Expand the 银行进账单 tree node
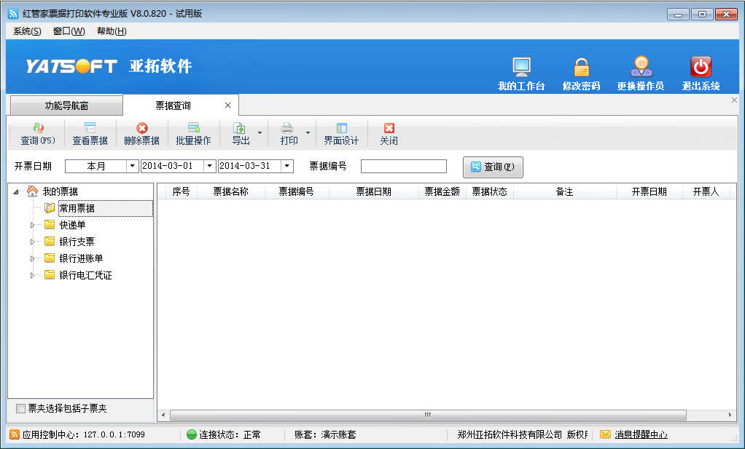 (32, 258)
